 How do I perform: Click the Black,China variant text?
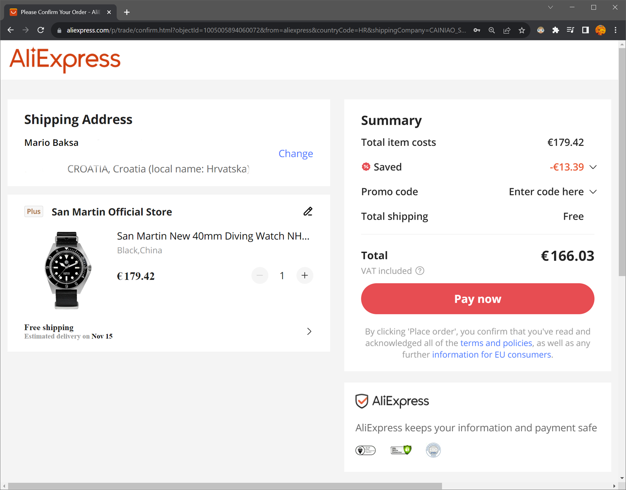(140, 250)
